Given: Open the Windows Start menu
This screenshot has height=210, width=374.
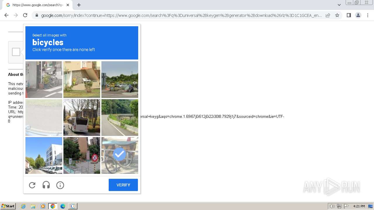Looking at the screenshot, I should 8,206.
